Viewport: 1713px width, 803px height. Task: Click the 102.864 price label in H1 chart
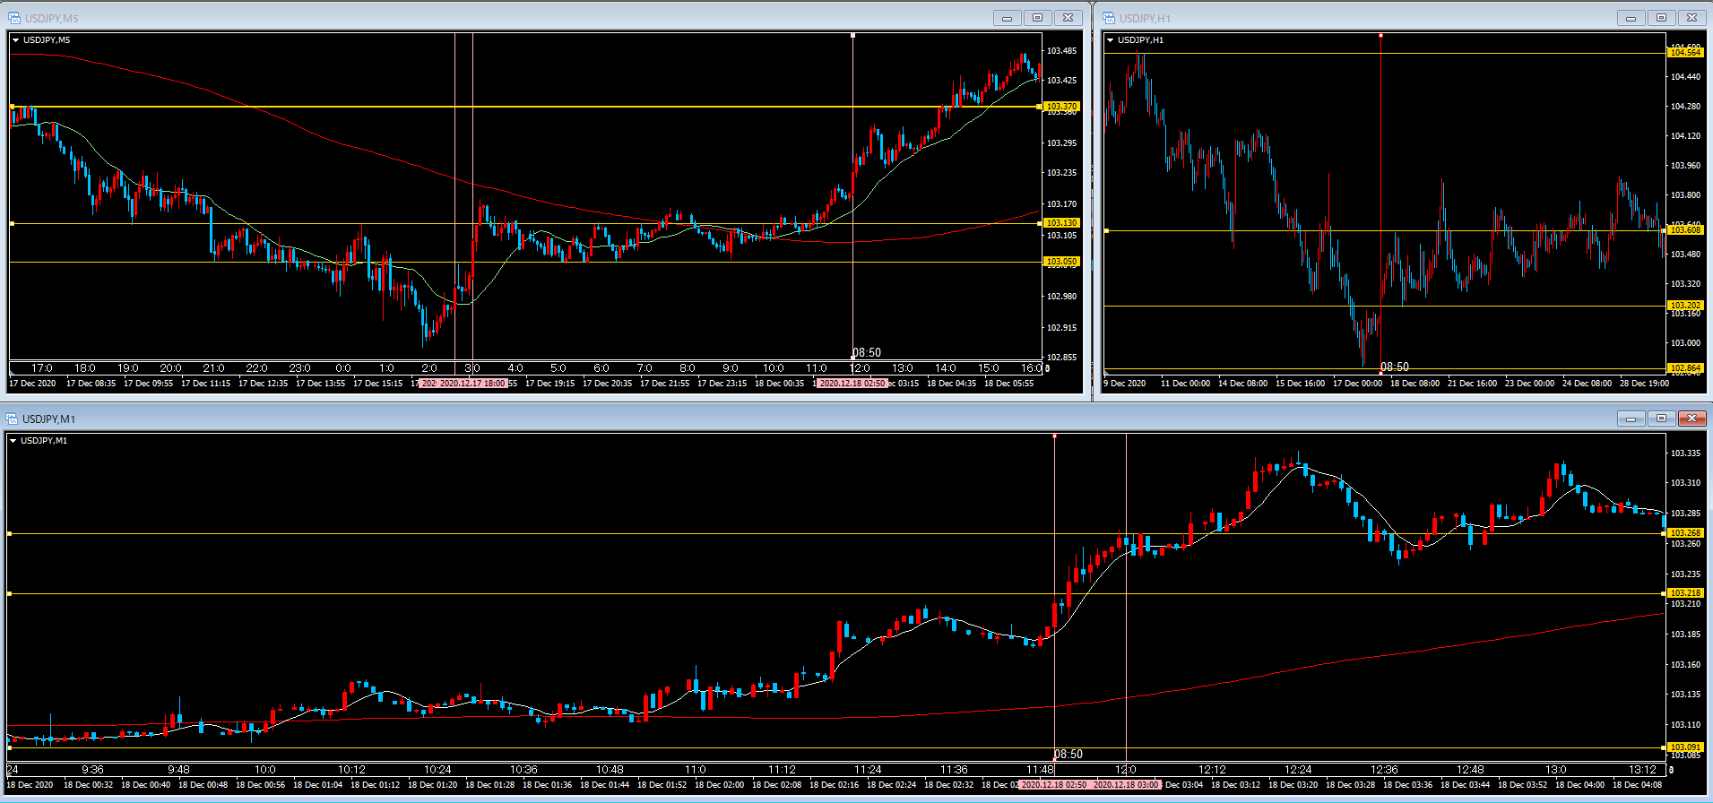tap(1685, 368)
